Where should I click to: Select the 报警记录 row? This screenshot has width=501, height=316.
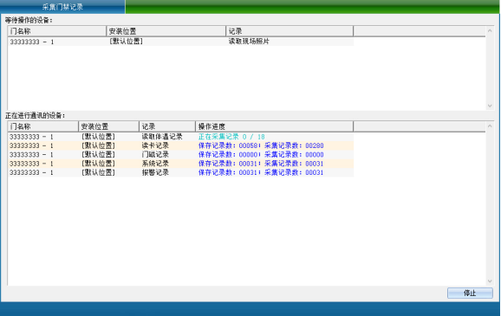(180, 172)
